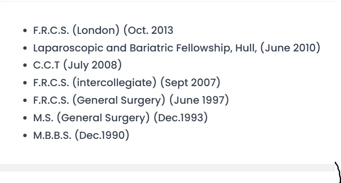This screenshot has height=183, width=341.
Task: Click the bullet before F.R.C.S. (London)
Action: (25, 31)
